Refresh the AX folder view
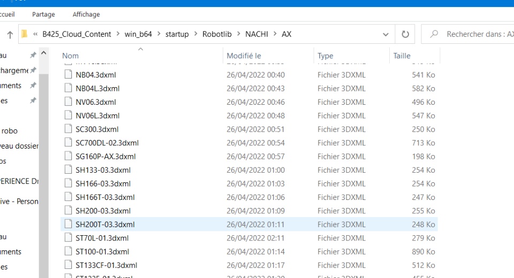This screenshot has width=514, height=278. (x=405, y=34)
